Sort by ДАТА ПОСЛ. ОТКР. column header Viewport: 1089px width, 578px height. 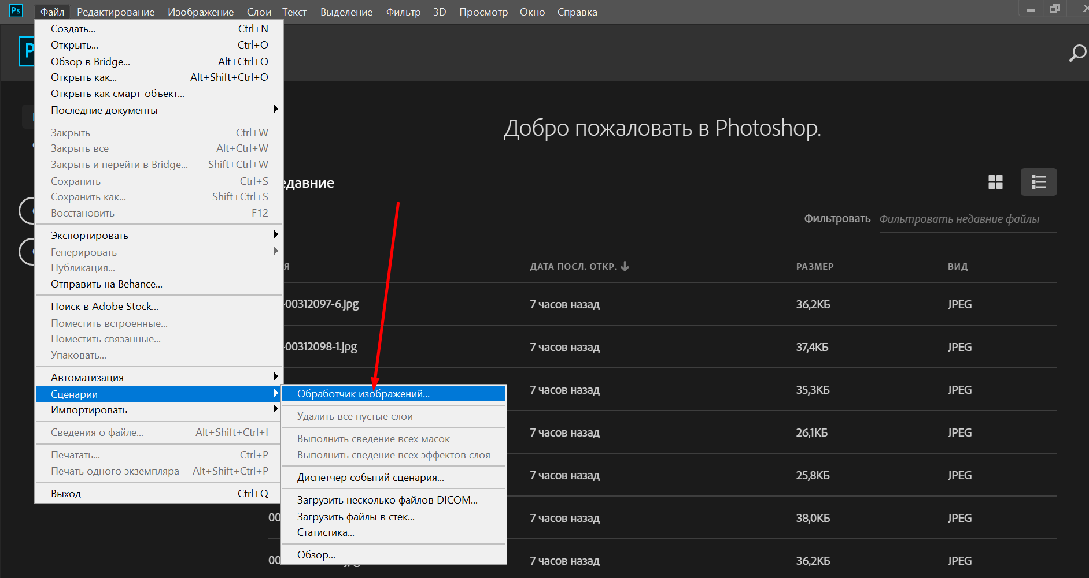pyautogui.click(x=573, y=266)
